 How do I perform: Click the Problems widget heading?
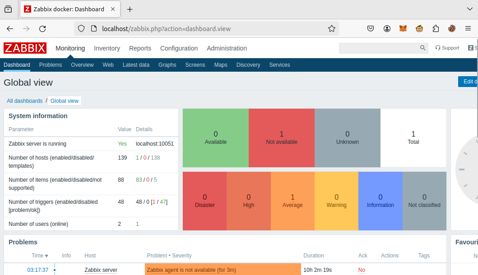[x=23, y=242]
